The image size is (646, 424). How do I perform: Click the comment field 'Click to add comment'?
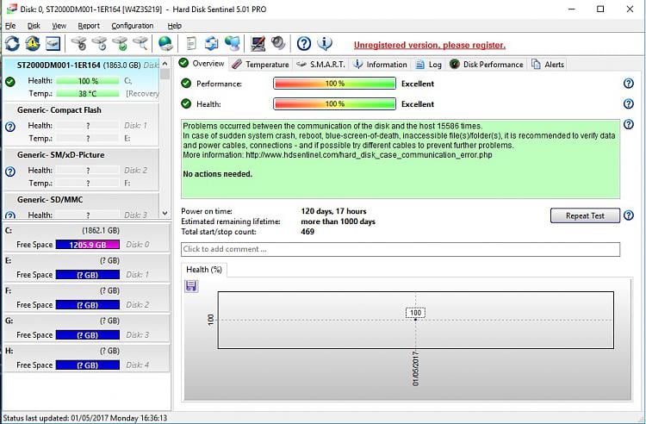401,249
